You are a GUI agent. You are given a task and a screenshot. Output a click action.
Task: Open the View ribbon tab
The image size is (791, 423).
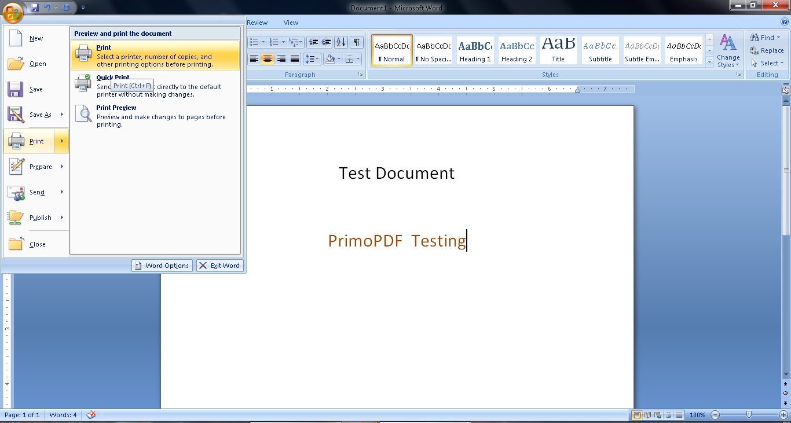pos(291,23)
